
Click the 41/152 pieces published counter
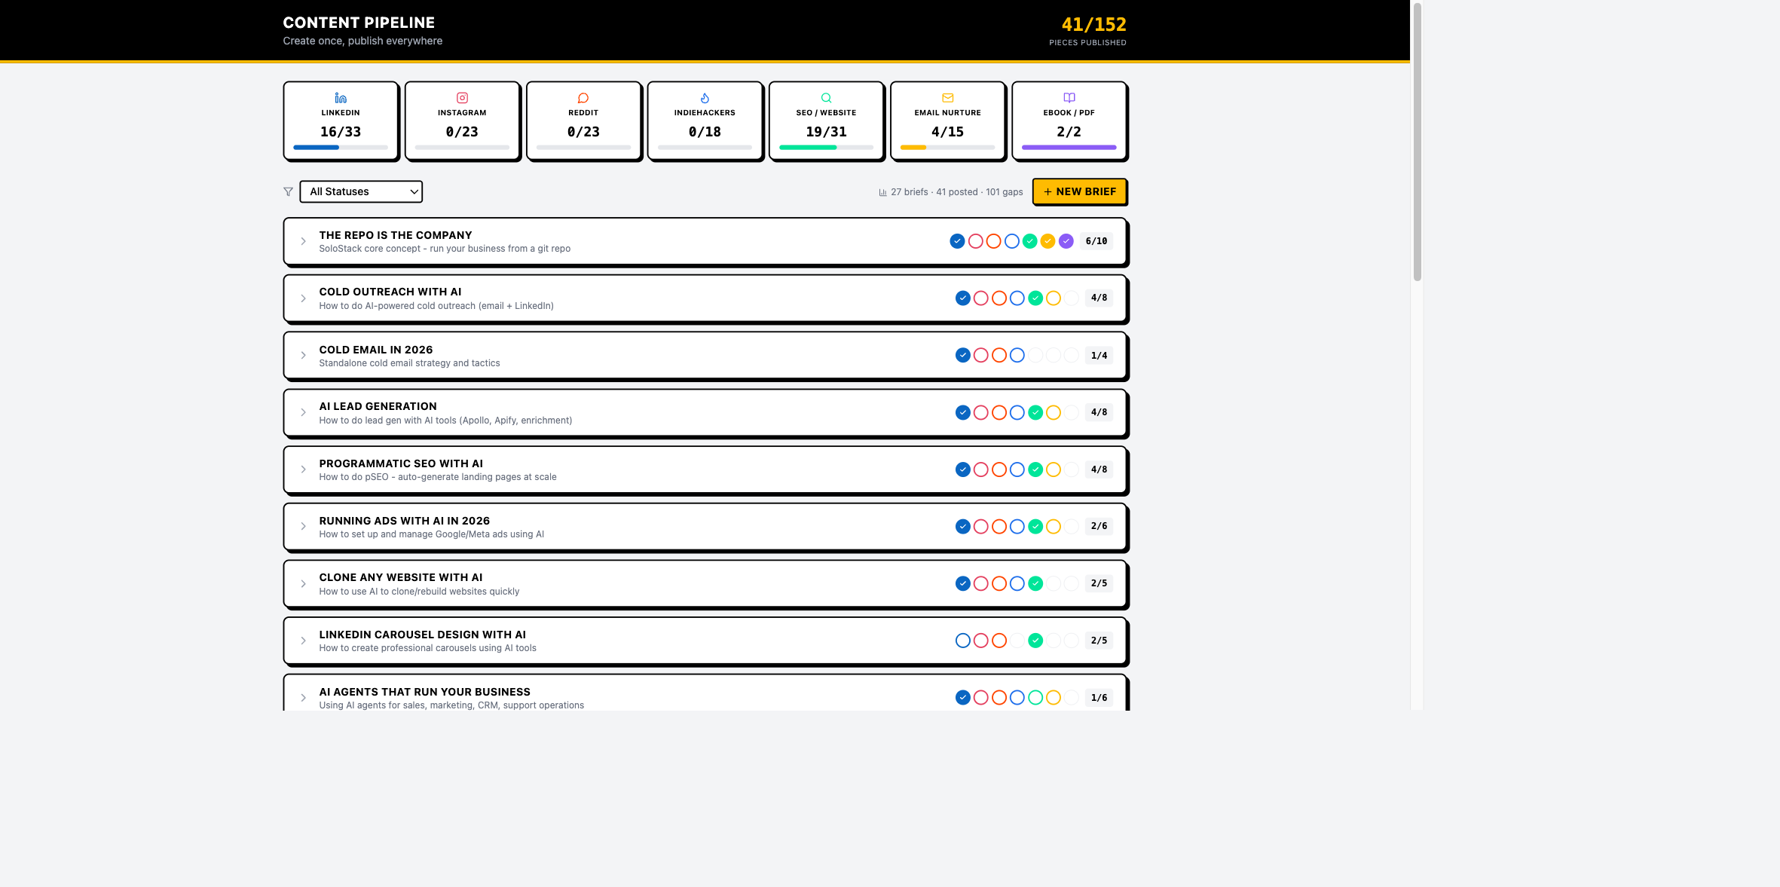click(1093, 25)
